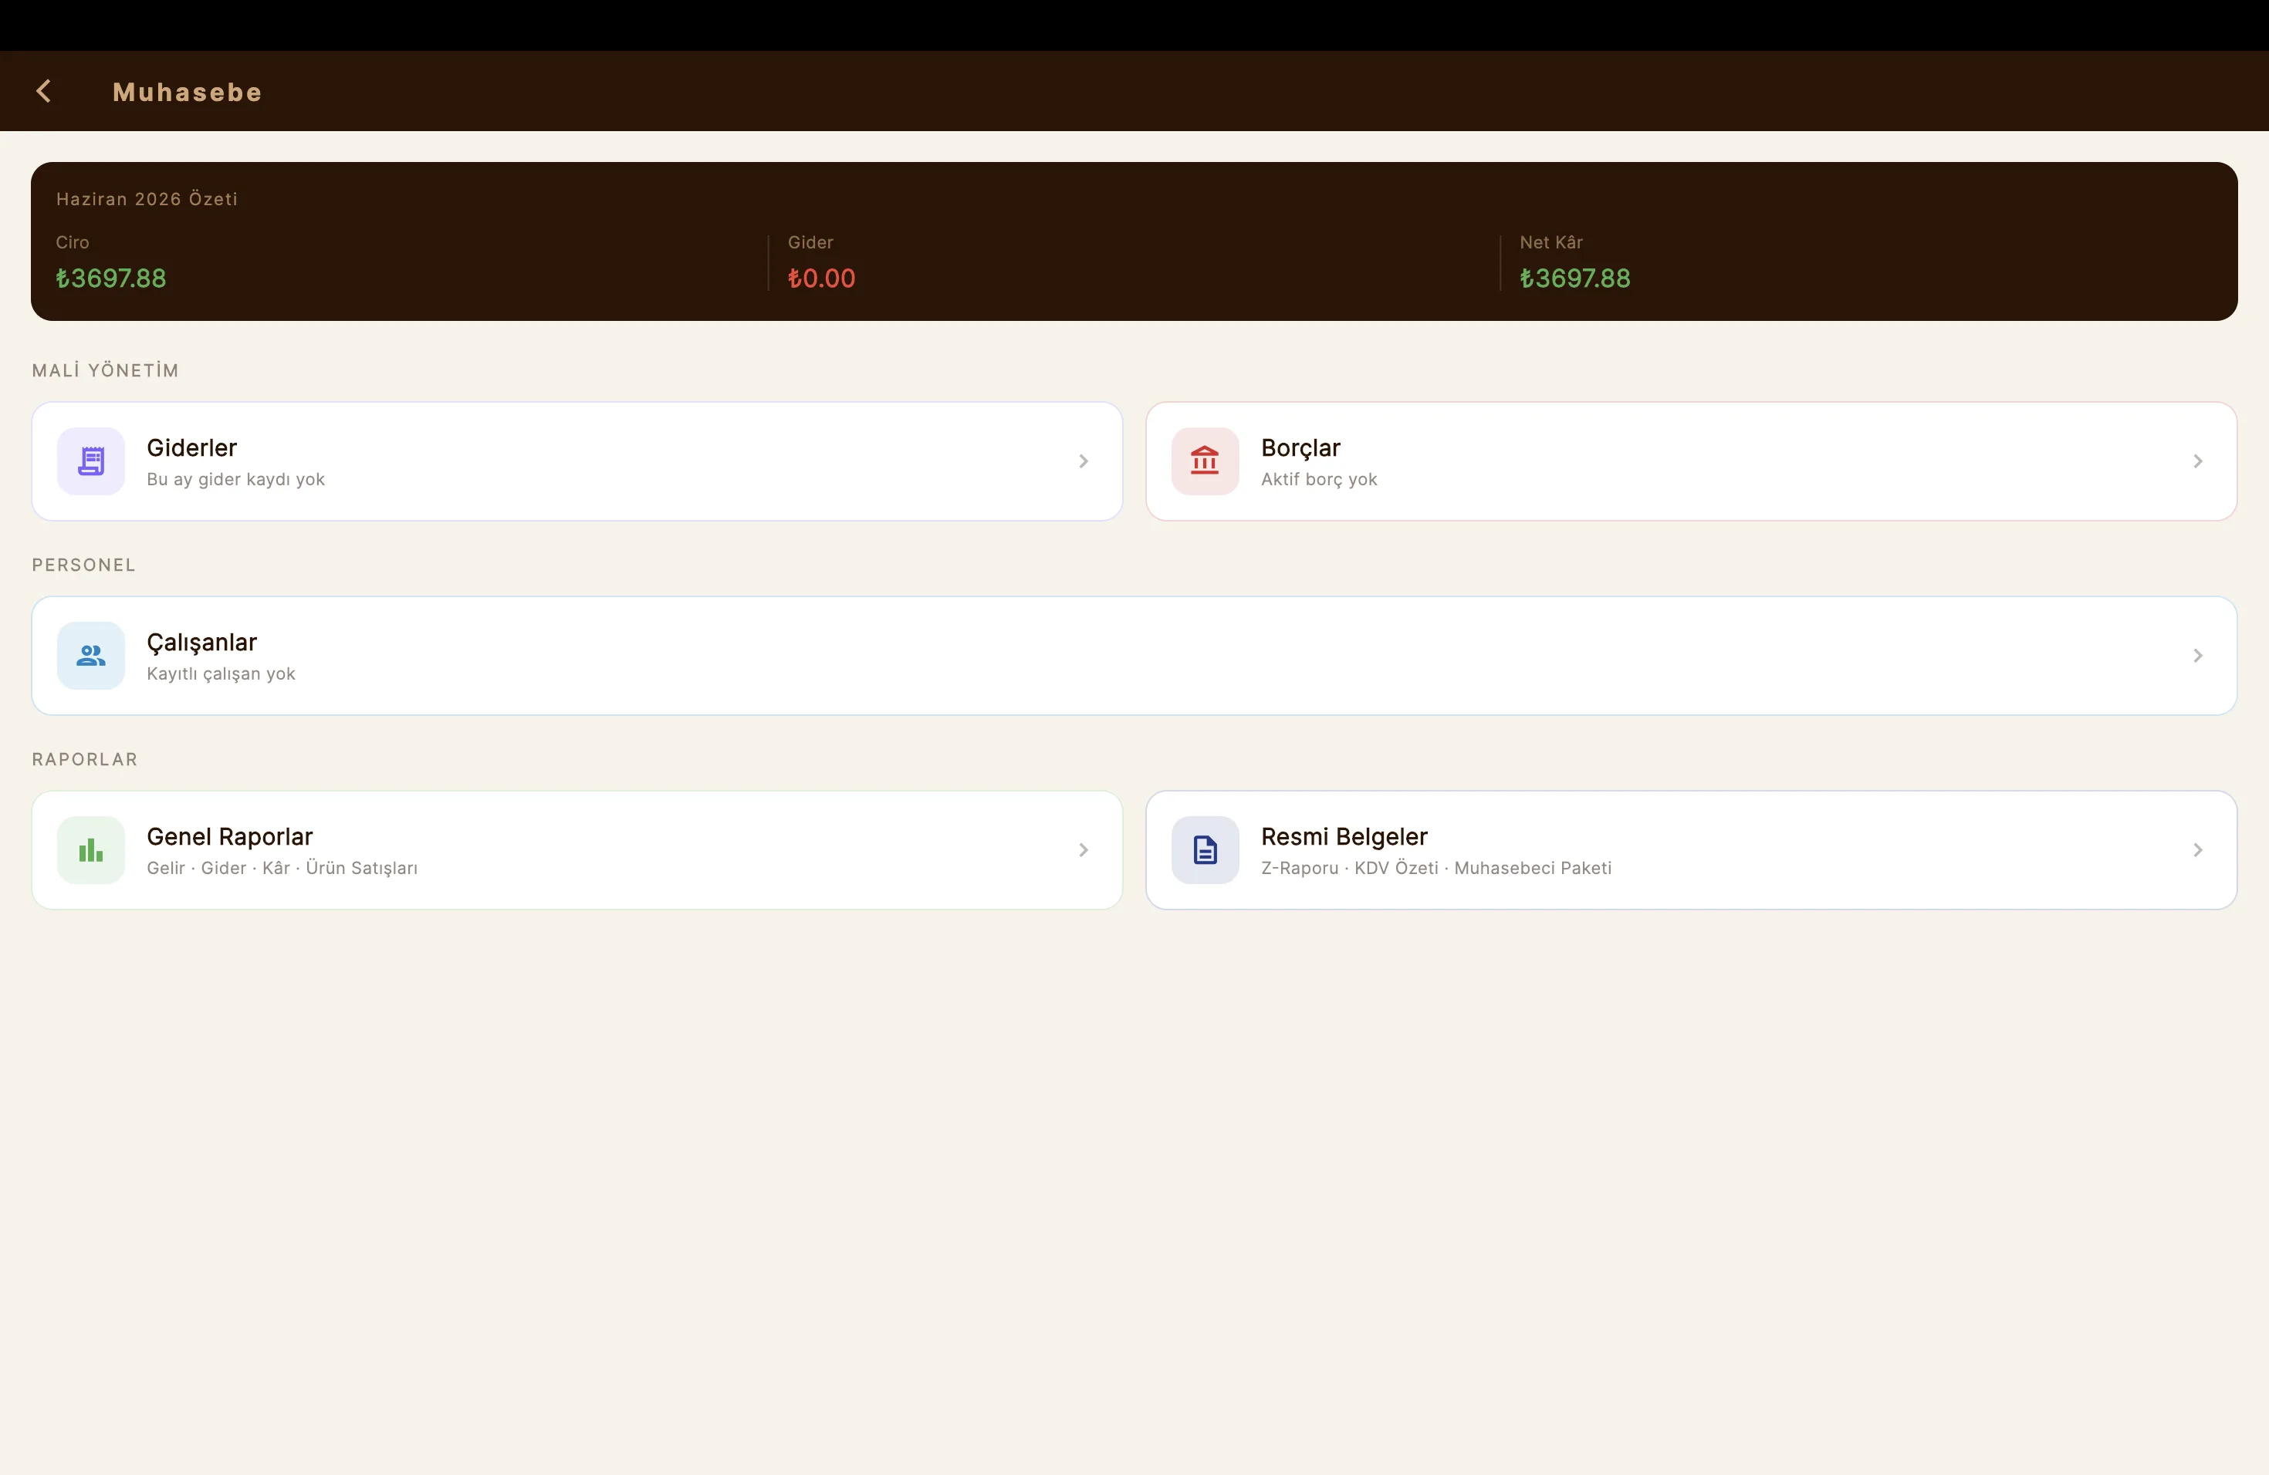Expand Borçlar using its right chevron
This screenshot has height=1475, width=2269.
pos(2197,461)
